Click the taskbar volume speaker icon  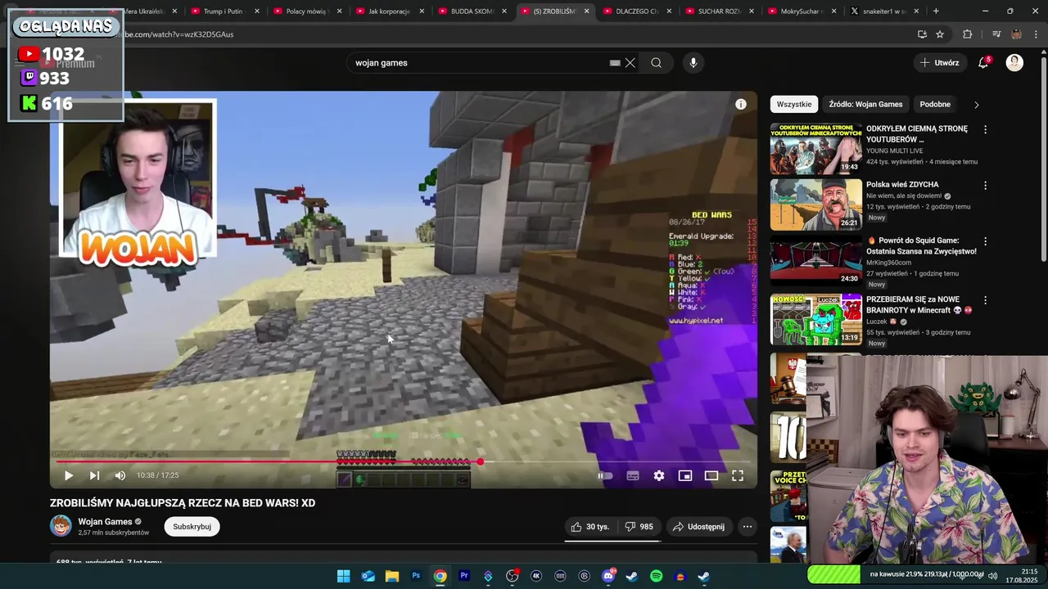pyautogui.click(x=992, y=576)
